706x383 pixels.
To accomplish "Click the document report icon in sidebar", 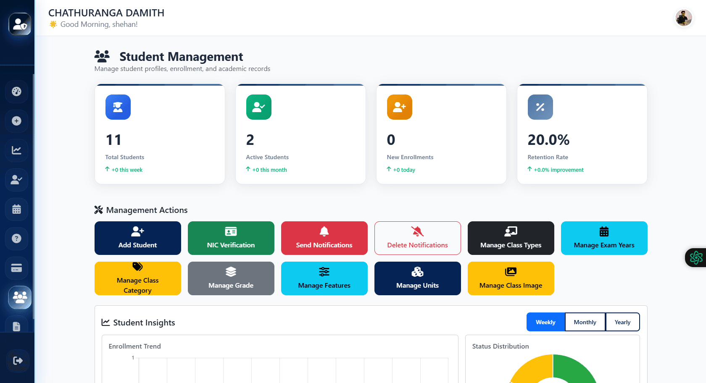I will coord(17,325).
